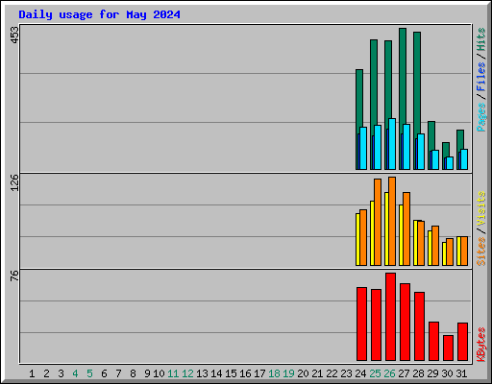
Task: Select day 30 on the date axis
Action: (447, 373)
